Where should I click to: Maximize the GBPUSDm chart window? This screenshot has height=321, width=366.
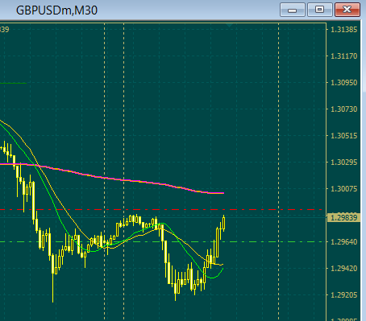[x=320, y=10]
